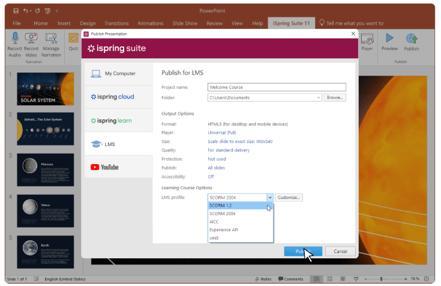
Task: Click the Record Video camera icon
Action: click(31, 39)
